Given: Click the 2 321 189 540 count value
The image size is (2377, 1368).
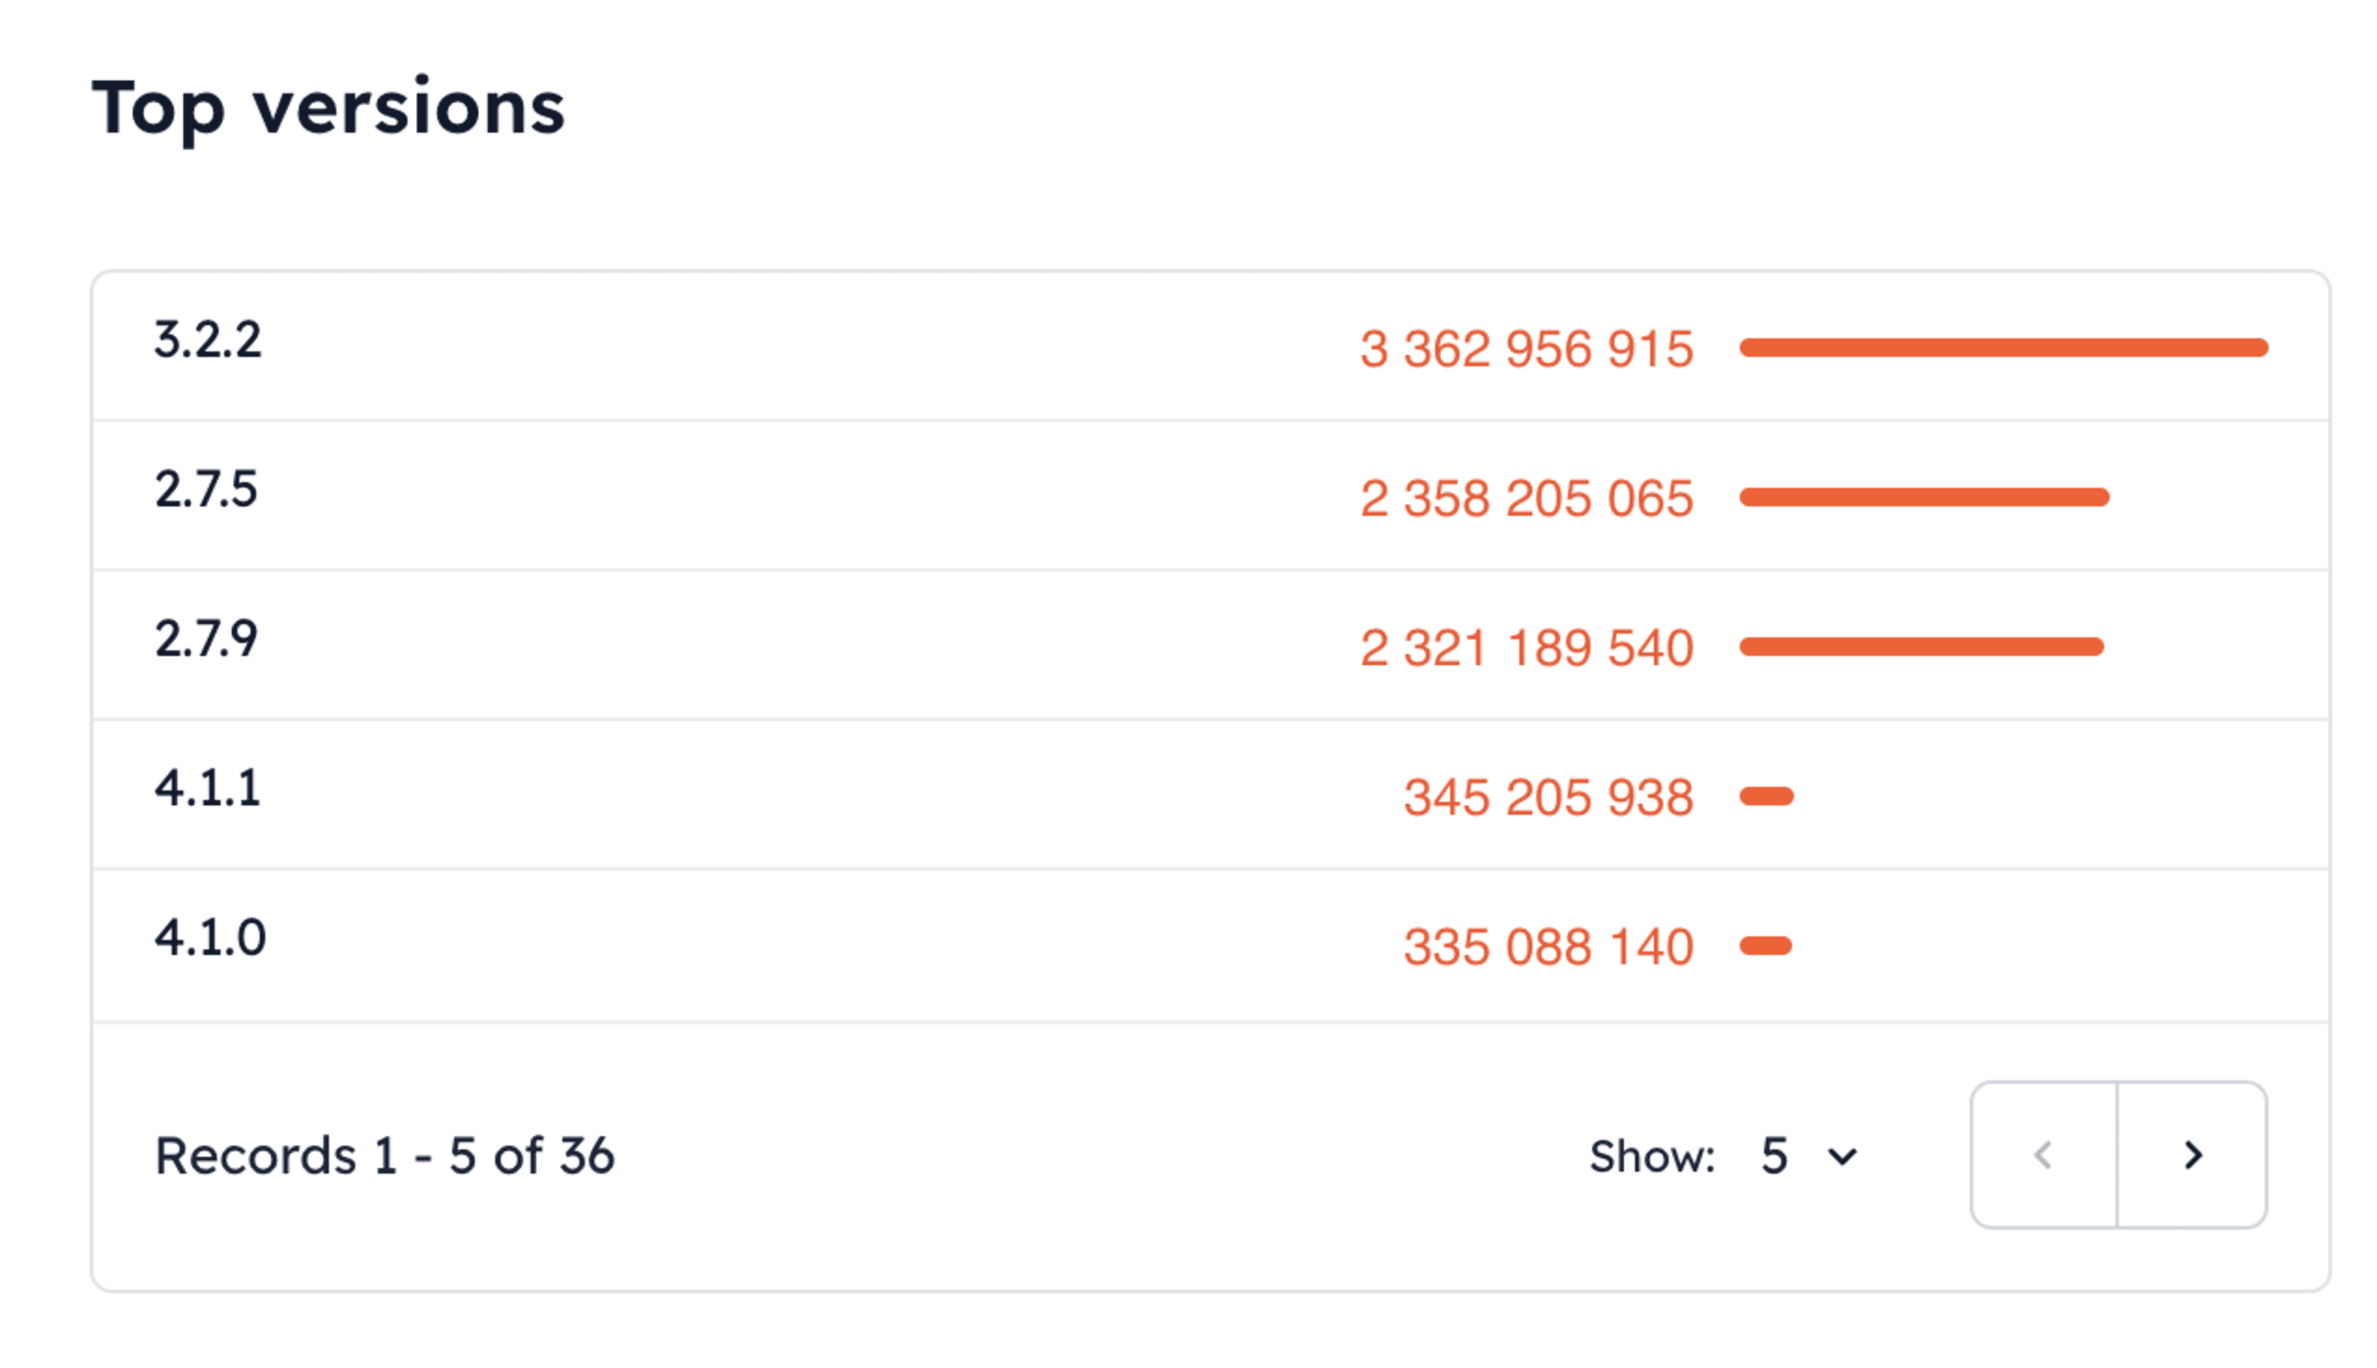Looking at the screenshot, I should 1526,647.
